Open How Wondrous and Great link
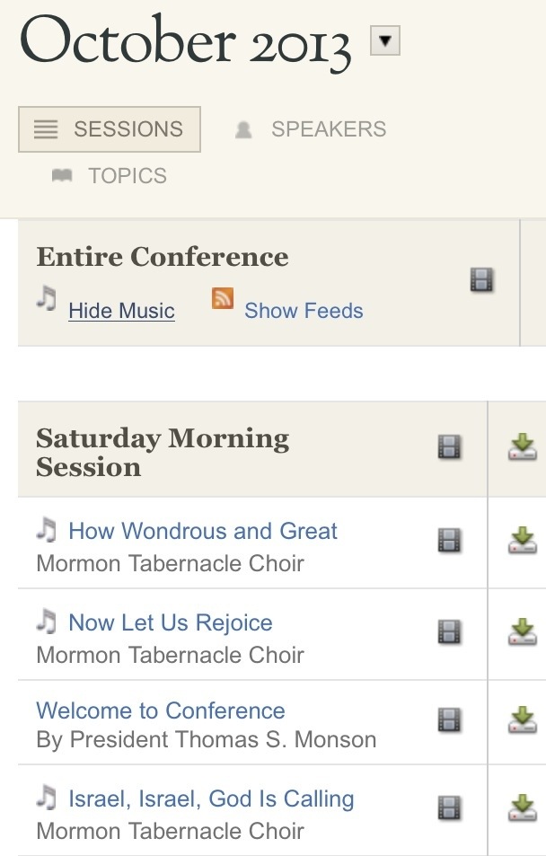Image resolution: width=546 pixels, height=856 pixels. pos(203,531)
